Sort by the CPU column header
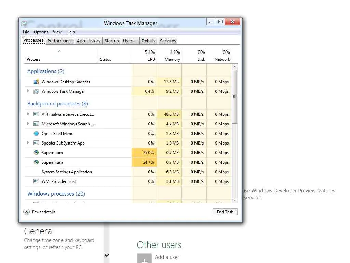Image resolution: width=350 pixels, height=263 pixels. pyautogui.click(x=144, y=55)
